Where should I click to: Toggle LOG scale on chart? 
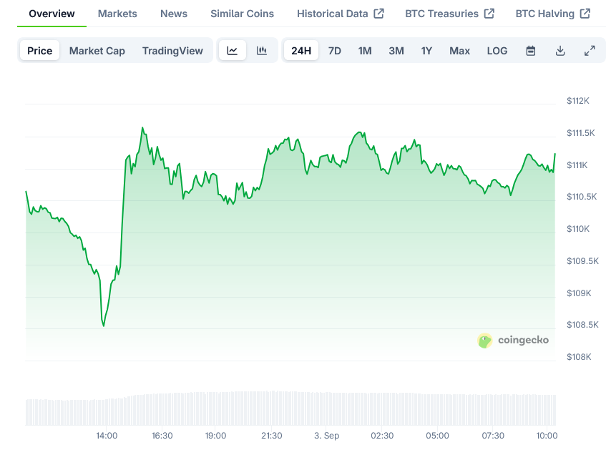pos(497,51)
